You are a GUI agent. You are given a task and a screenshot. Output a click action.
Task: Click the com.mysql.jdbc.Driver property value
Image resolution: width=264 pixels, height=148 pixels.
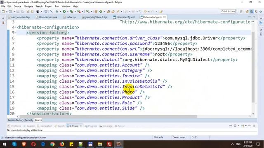click(x=191, y=38)
